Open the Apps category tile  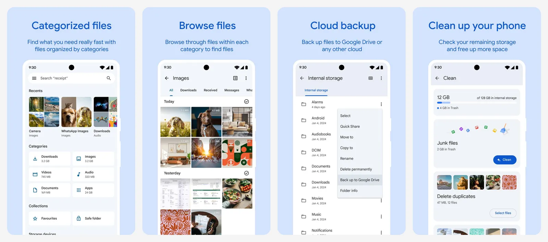(93, 190)
